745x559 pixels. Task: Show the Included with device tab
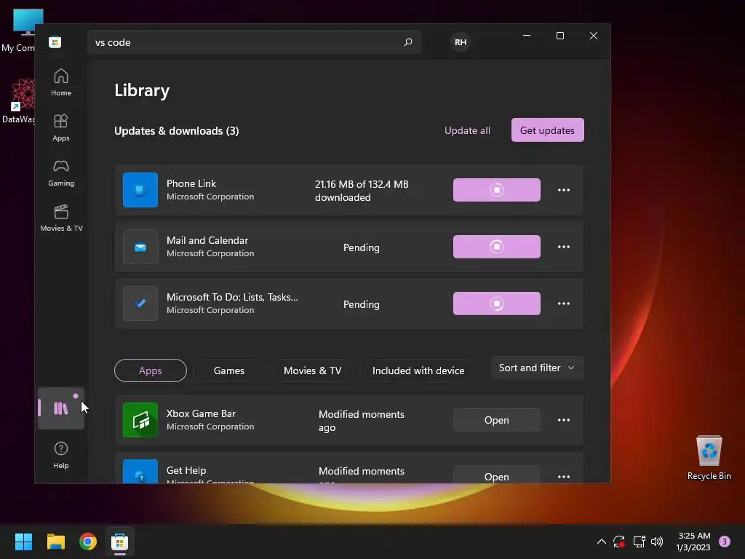point(418,370)
